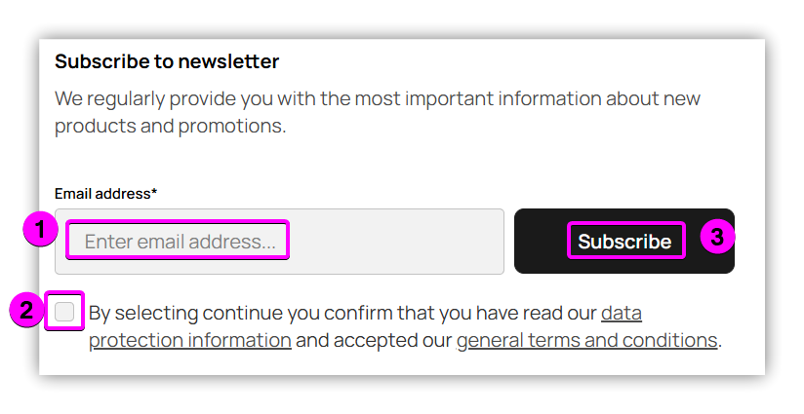Click the pink number 2 marker
This screenshot has width=804, height=414.
tap(25, 311)
